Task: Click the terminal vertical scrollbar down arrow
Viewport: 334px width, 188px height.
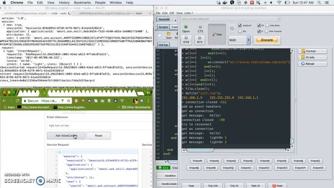Action: [x=292, y=146]
